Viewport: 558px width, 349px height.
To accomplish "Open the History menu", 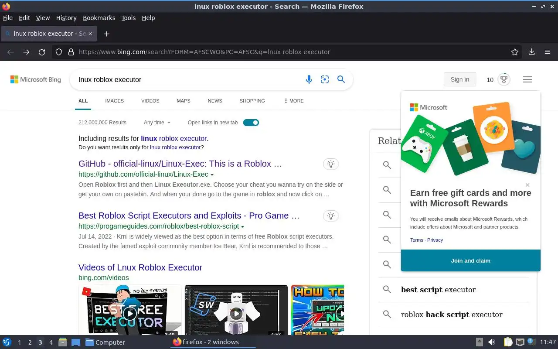I will point(66,18).
